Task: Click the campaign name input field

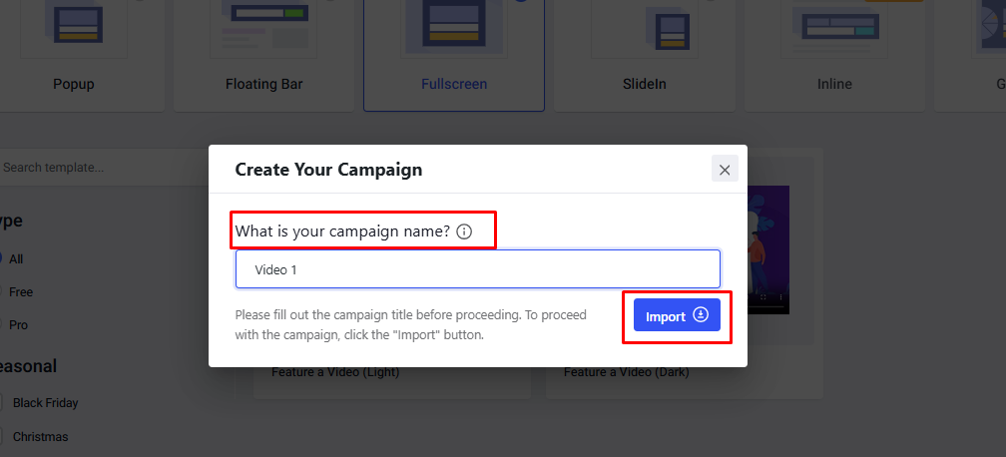Action: 477,269
